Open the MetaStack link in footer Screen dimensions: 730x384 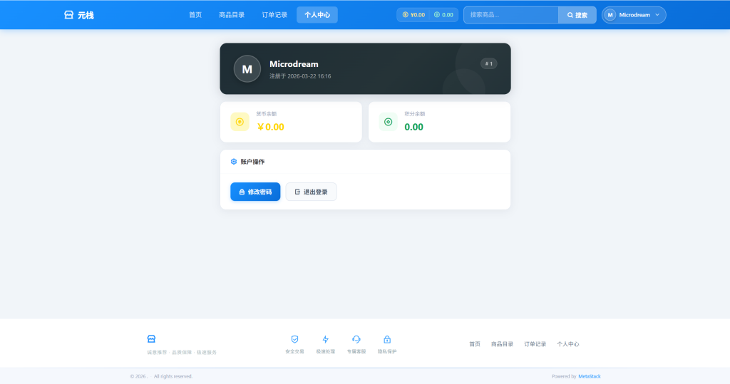tap(589, 376)
